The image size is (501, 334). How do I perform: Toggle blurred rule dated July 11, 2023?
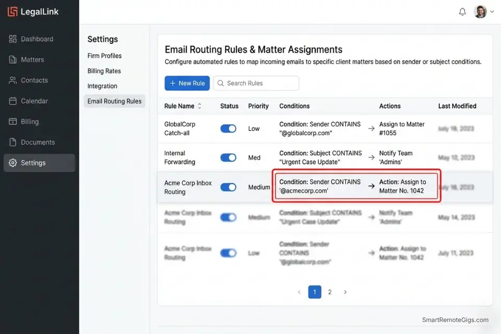228,253
